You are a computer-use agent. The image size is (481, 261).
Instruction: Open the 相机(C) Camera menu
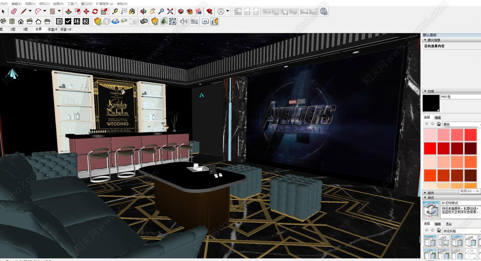[44, 4]
